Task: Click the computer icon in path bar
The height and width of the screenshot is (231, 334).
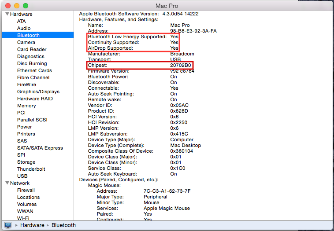Action: 8,225
